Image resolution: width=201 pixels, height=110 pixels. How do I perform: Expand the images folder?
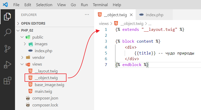click(x=25, y=44)
